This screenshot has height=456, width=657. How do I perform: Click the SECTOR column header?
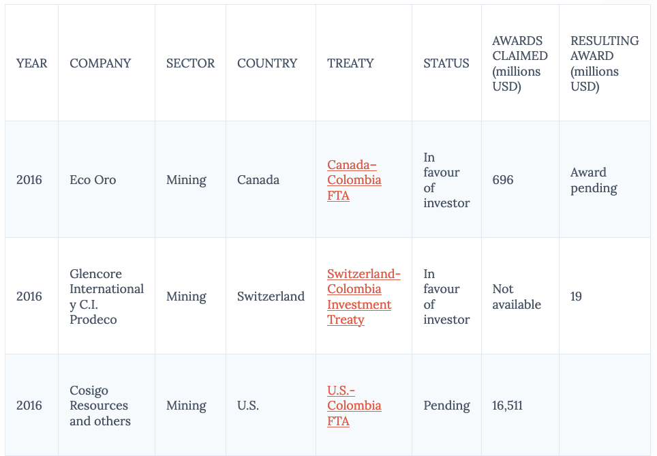[190, 63]
